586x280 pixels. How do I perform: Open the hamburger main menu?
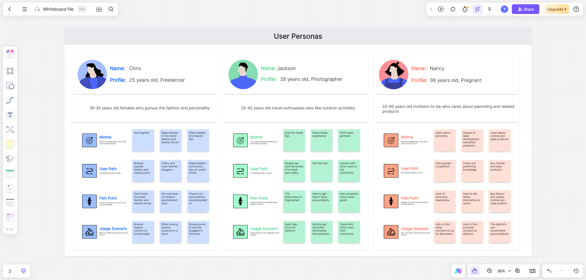(x=25, y=9)
